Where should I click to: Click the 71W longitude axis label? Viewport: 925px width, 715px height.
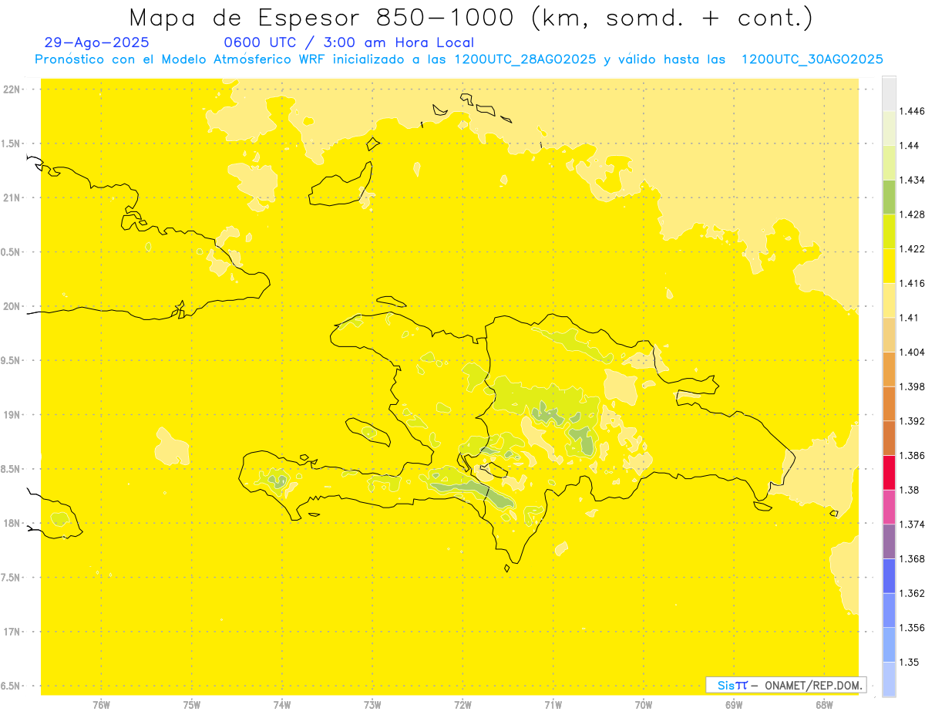tap(553, 704)
